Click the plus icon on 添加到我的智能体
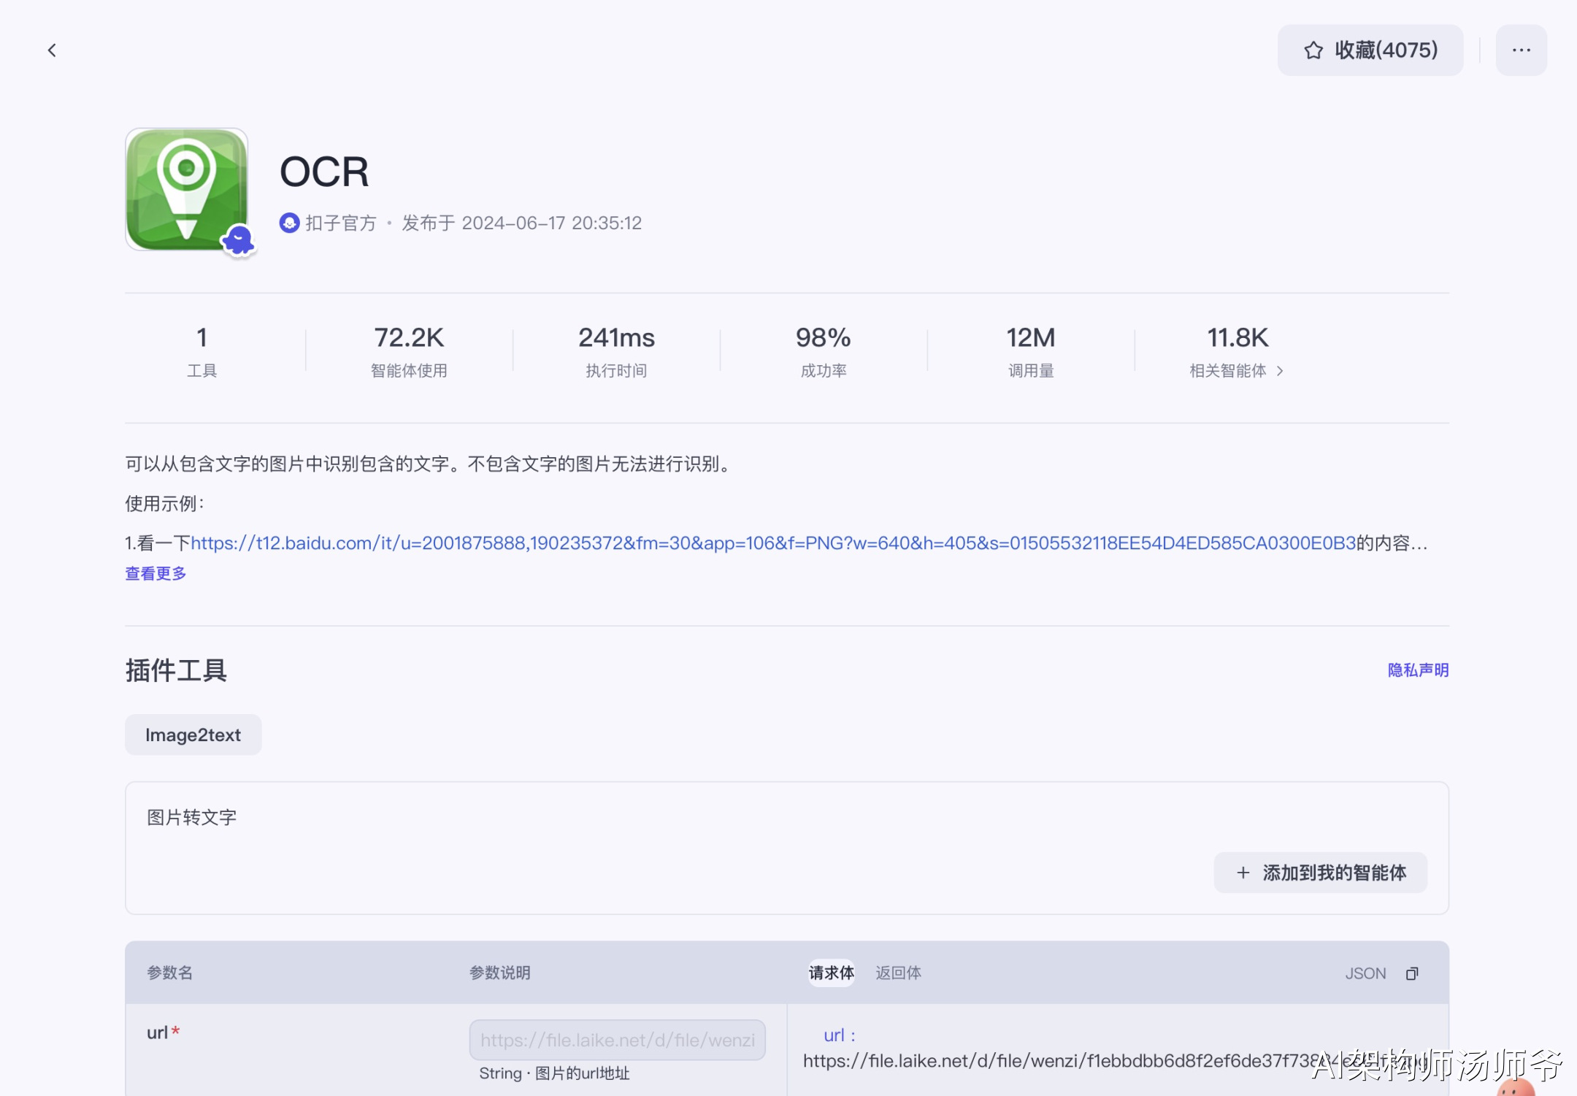 pyautogui.click(x=1243, y=873)
